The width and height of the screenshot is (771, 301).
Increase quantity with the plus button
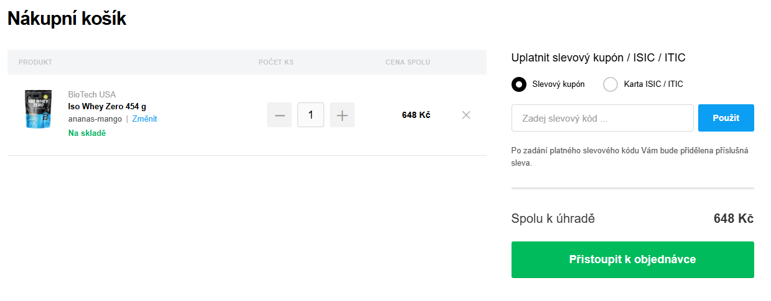342,115
